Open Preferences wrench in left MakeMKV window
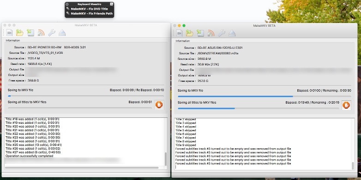361x180 pixels. click(52, 33)
